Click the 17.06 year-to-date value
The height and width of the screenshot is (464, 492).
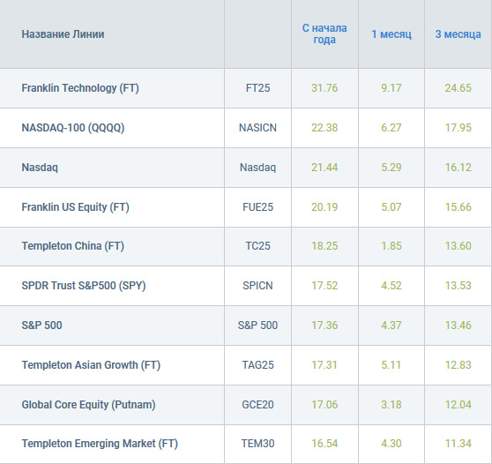(x=324, y=405)
